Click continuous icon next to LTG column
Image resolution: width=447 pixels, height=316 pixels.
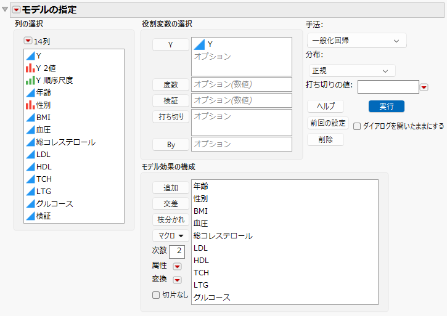click(x=30, y=192)
